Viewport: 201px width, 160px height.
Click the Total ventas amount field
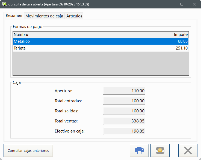(124, 121)
